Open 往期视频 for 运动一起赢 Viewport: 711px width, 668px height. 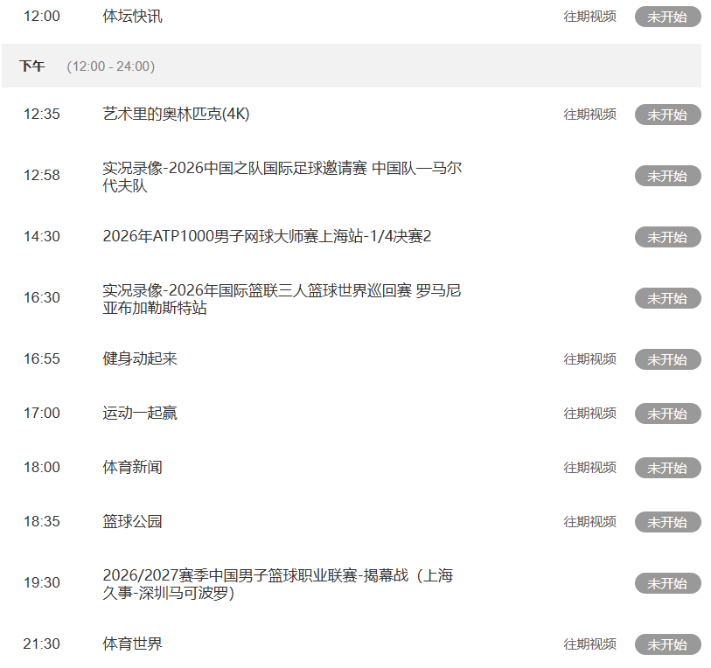coord(589,414)
